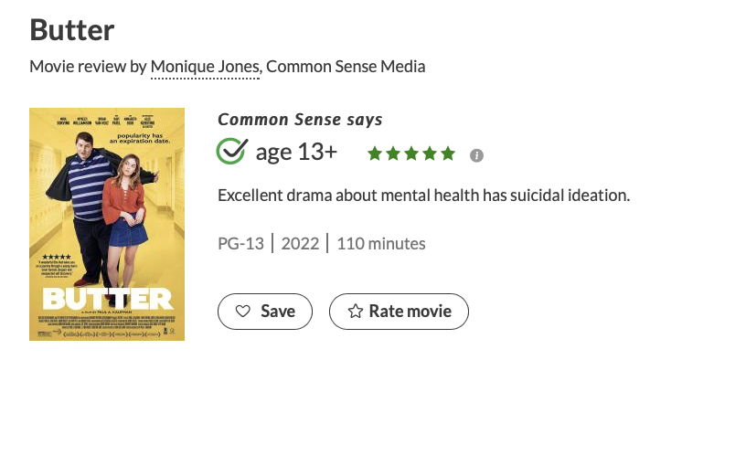Click the third green rating star
746x455 pixels.
click(411, 153)
